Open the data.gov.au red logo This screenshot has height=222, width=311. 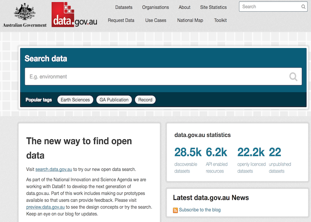click(74, 15)
